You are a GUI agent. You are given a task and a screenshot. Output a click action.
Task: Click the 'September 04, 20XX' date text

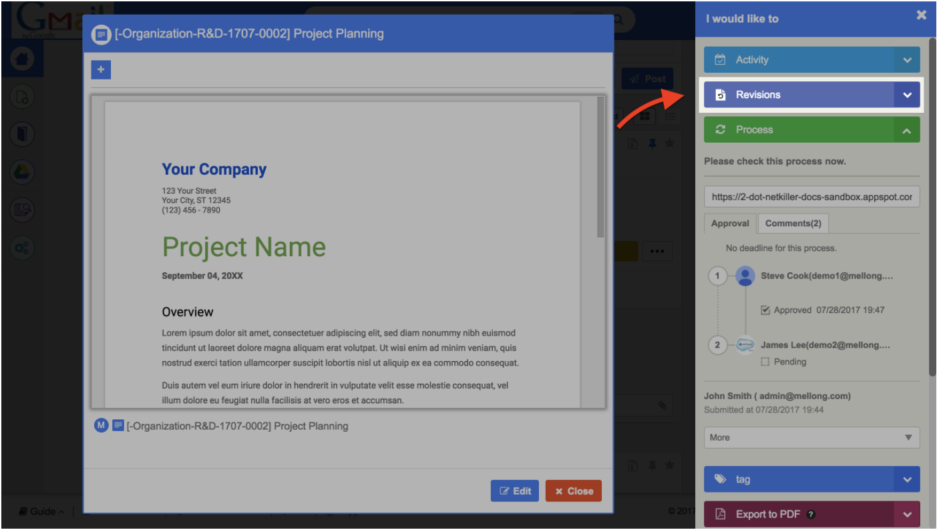click(x=202, y=276)
